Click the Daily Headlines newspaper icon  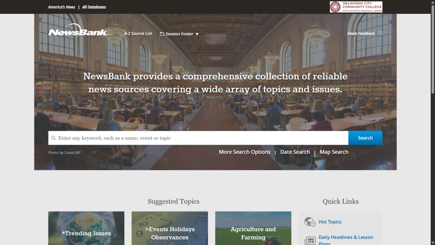pos(310,240)
